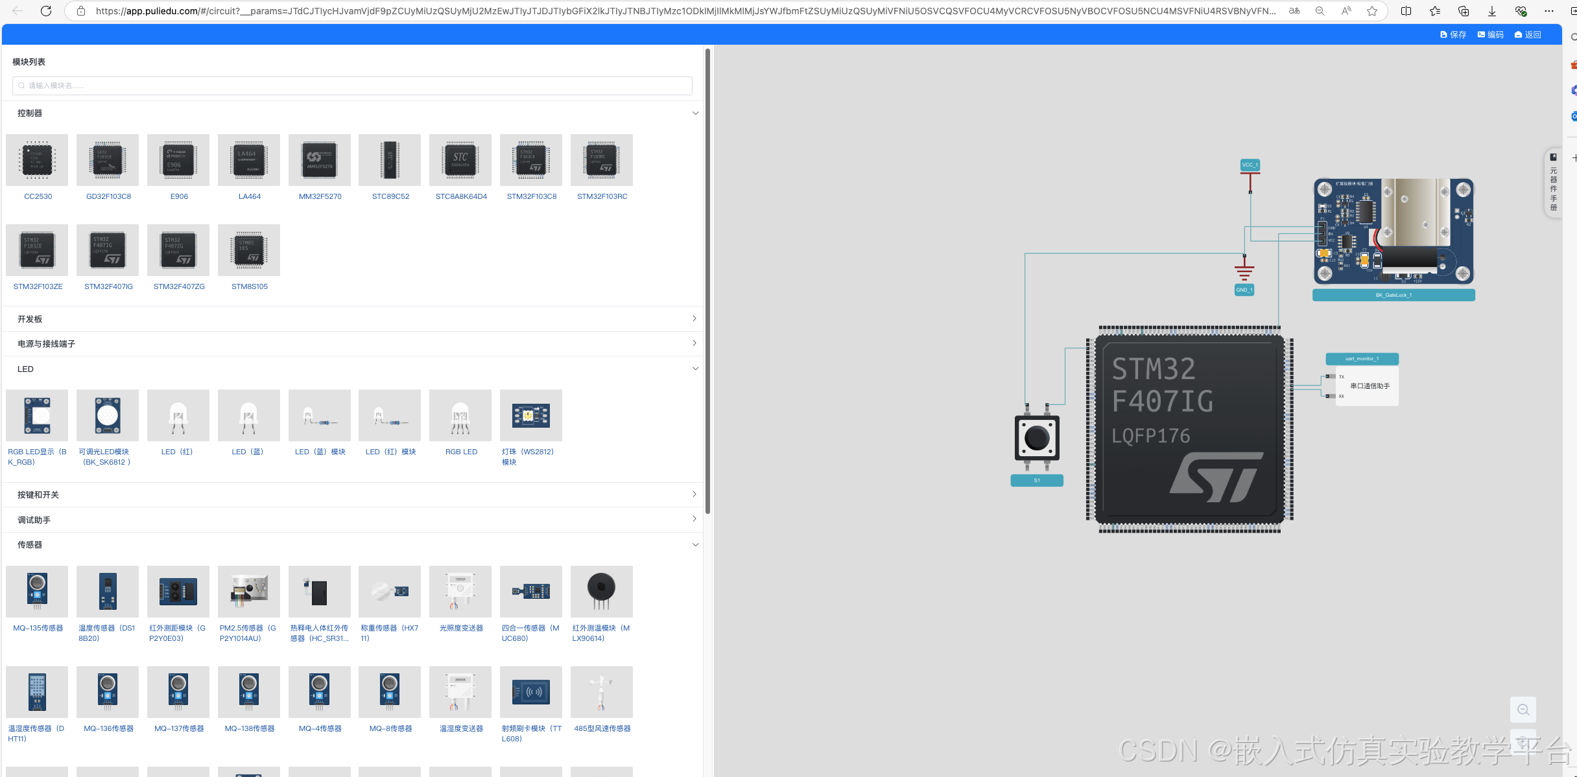Open the browser downloads panel
The image size is (1577, 777).
pyautogui.click(x=1492, y=11)
